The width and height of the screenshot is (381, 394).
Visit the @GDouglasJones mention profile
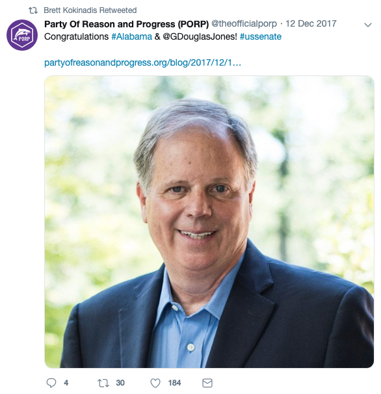click(200, 36)
